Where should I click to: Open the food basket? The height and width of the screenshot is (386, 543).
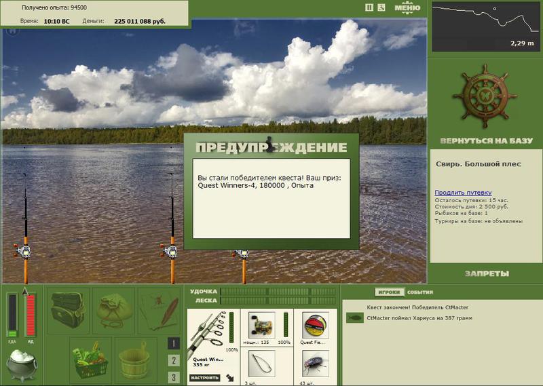point(90,359)
